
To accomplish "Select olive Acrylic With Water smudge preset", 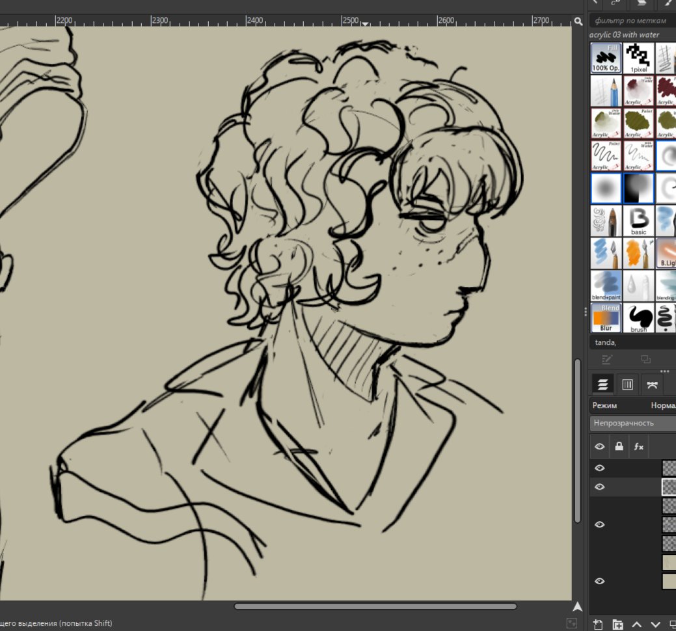I will (x=606, y=123).
